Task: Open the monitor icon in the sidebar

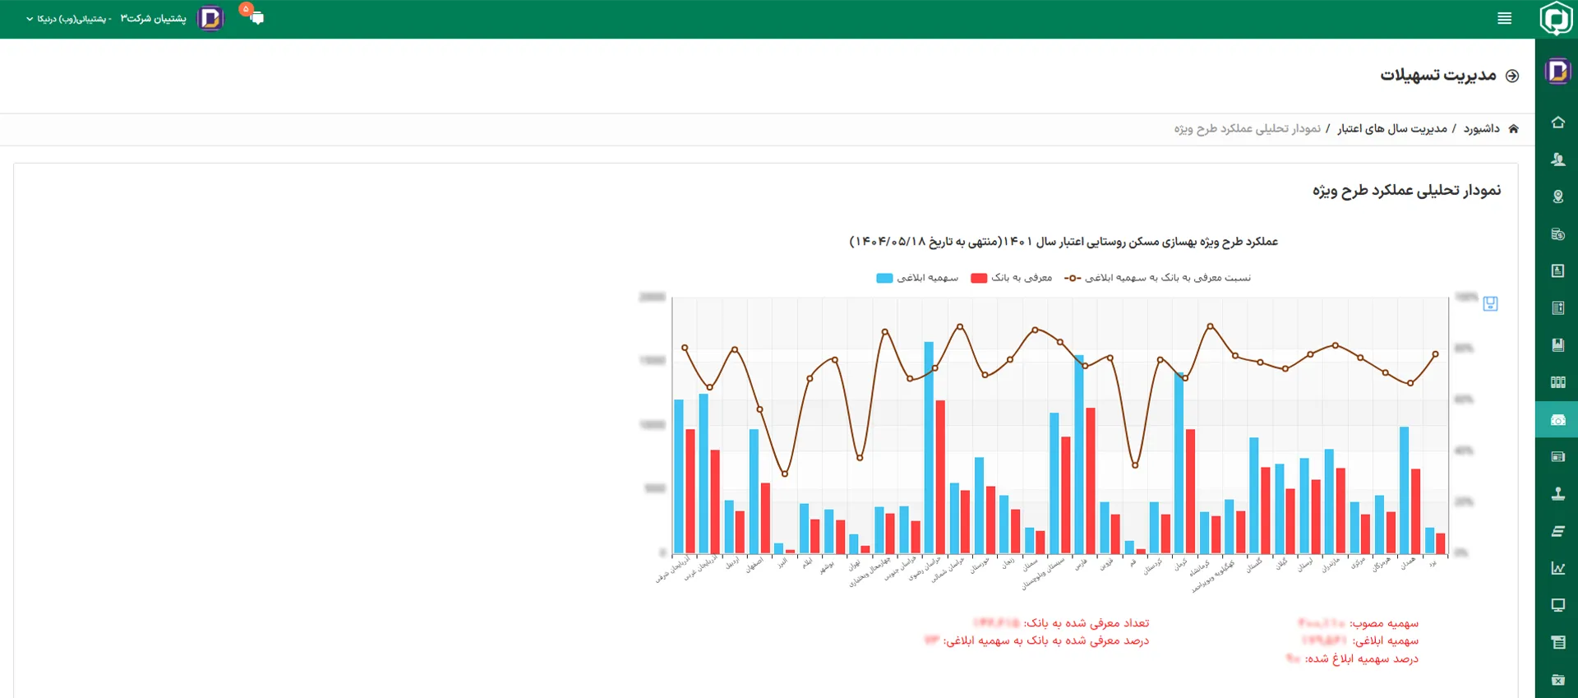Action: (x=1557, y=605)
